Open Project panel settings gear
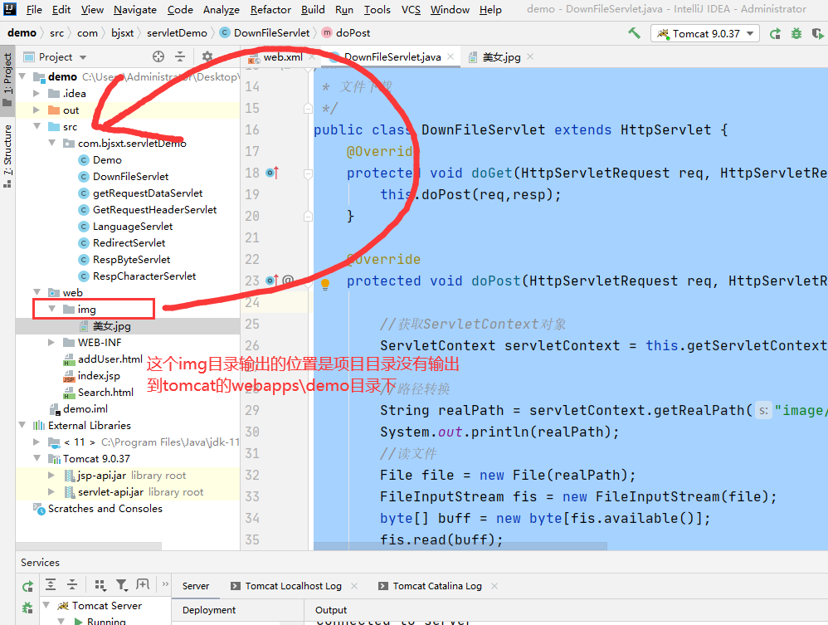Screen dimensions: 828x625 (x=207, y=56)
